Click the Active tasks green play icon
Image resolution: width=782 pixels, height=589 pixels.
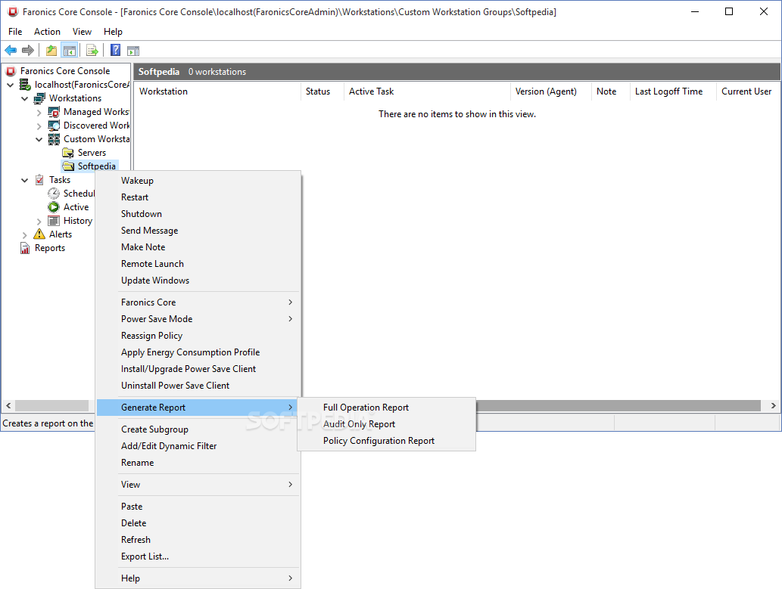click(54, 207)
